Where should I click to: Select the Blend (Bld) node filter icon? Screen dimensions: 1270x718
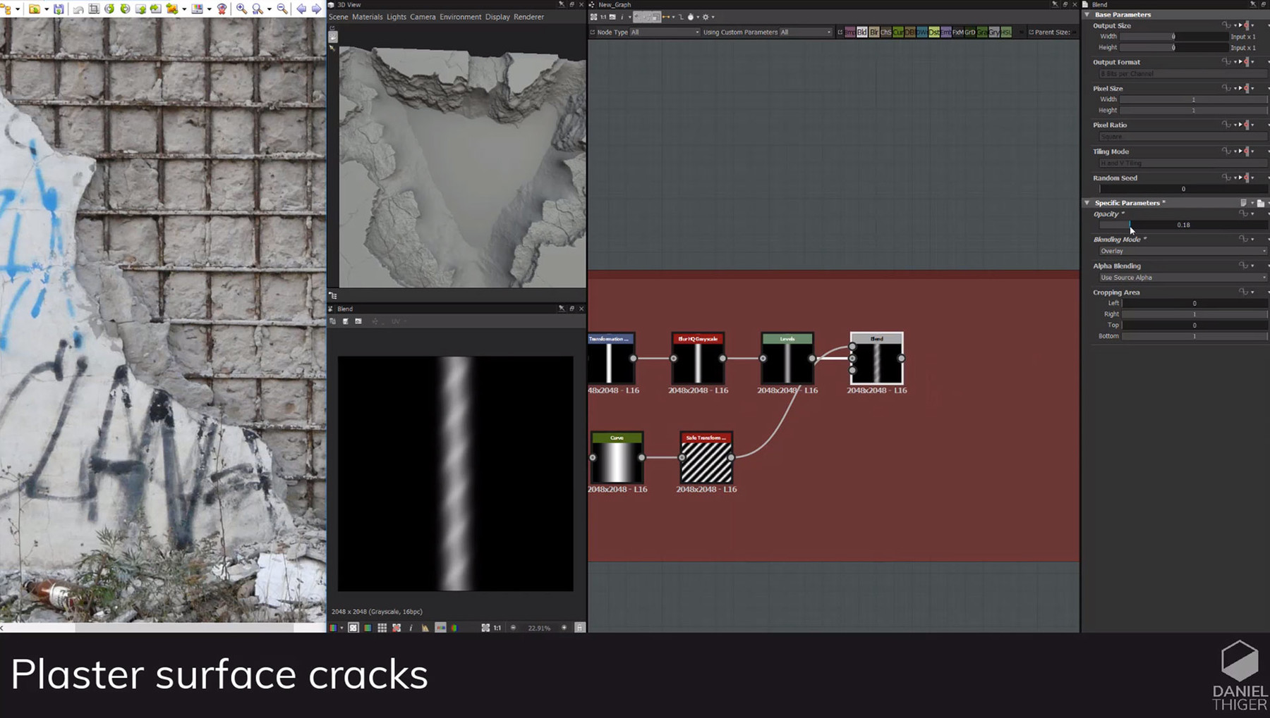point(861,32)
